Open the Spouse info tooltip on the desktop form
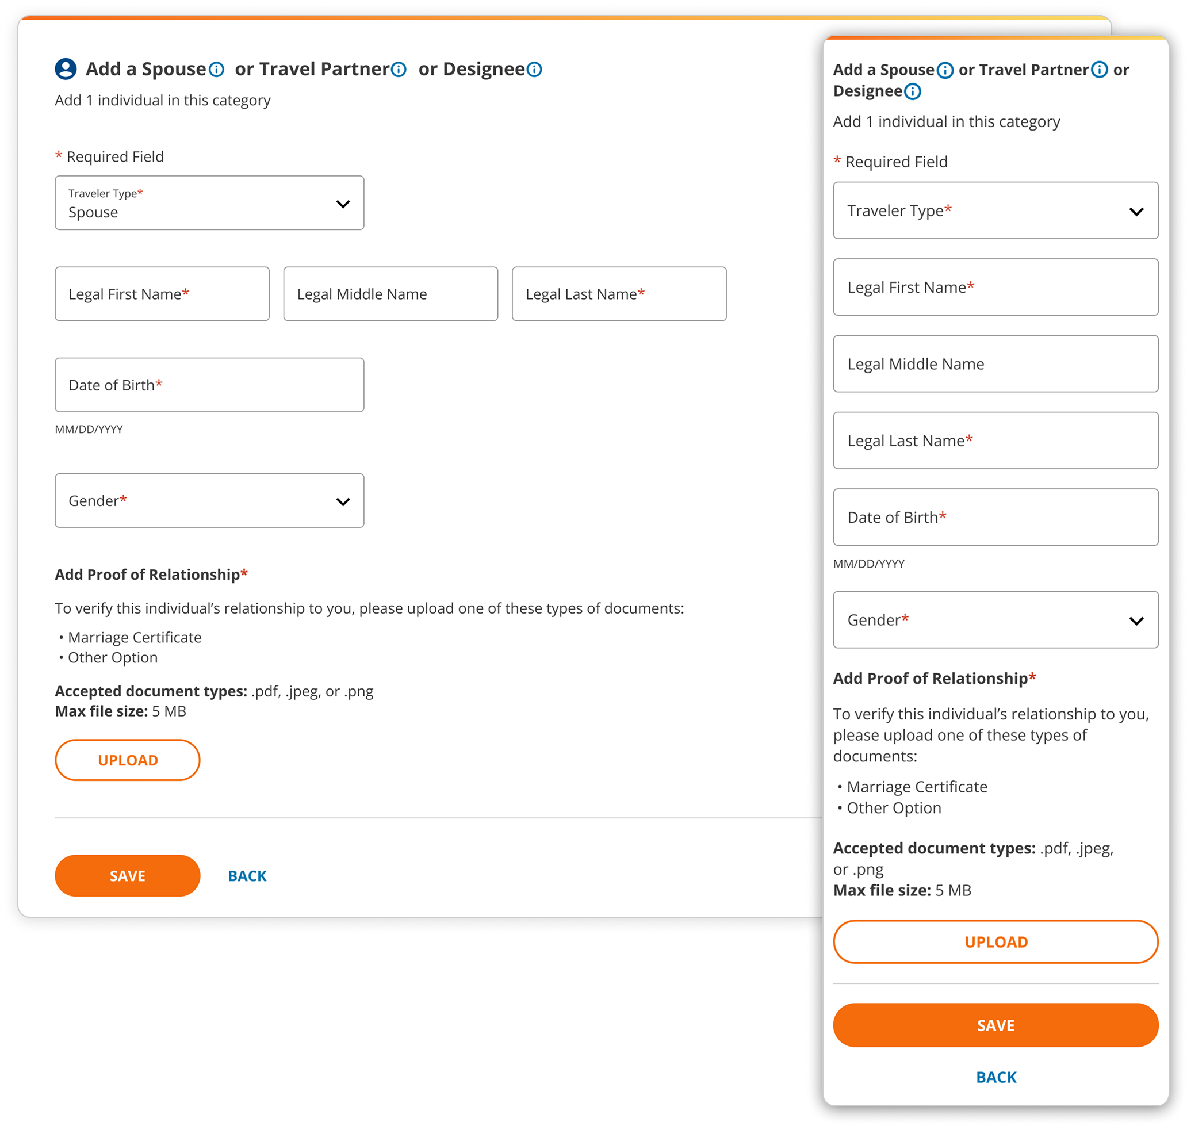This screenshot has width=1187, height=1126. coord(216,68)
